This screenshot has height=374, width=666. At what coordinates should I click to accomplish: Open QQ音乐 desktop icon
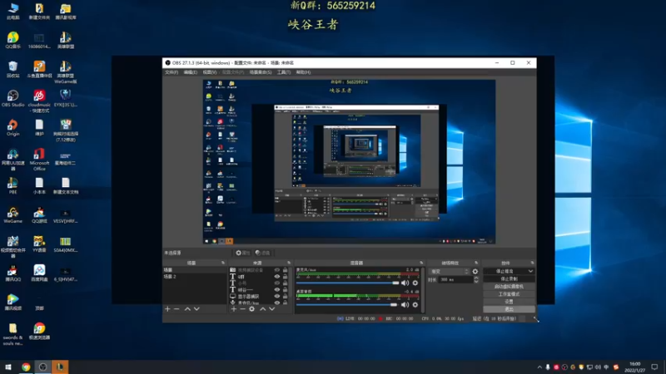coord(12,40)
